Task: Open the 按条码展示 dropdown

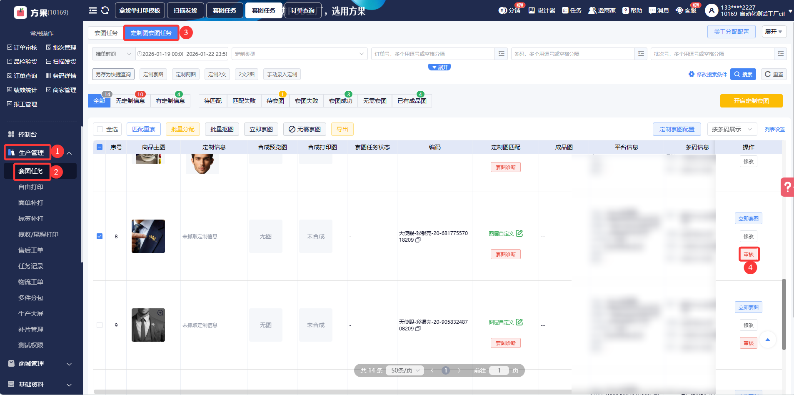Action: [x=732, y=129]
